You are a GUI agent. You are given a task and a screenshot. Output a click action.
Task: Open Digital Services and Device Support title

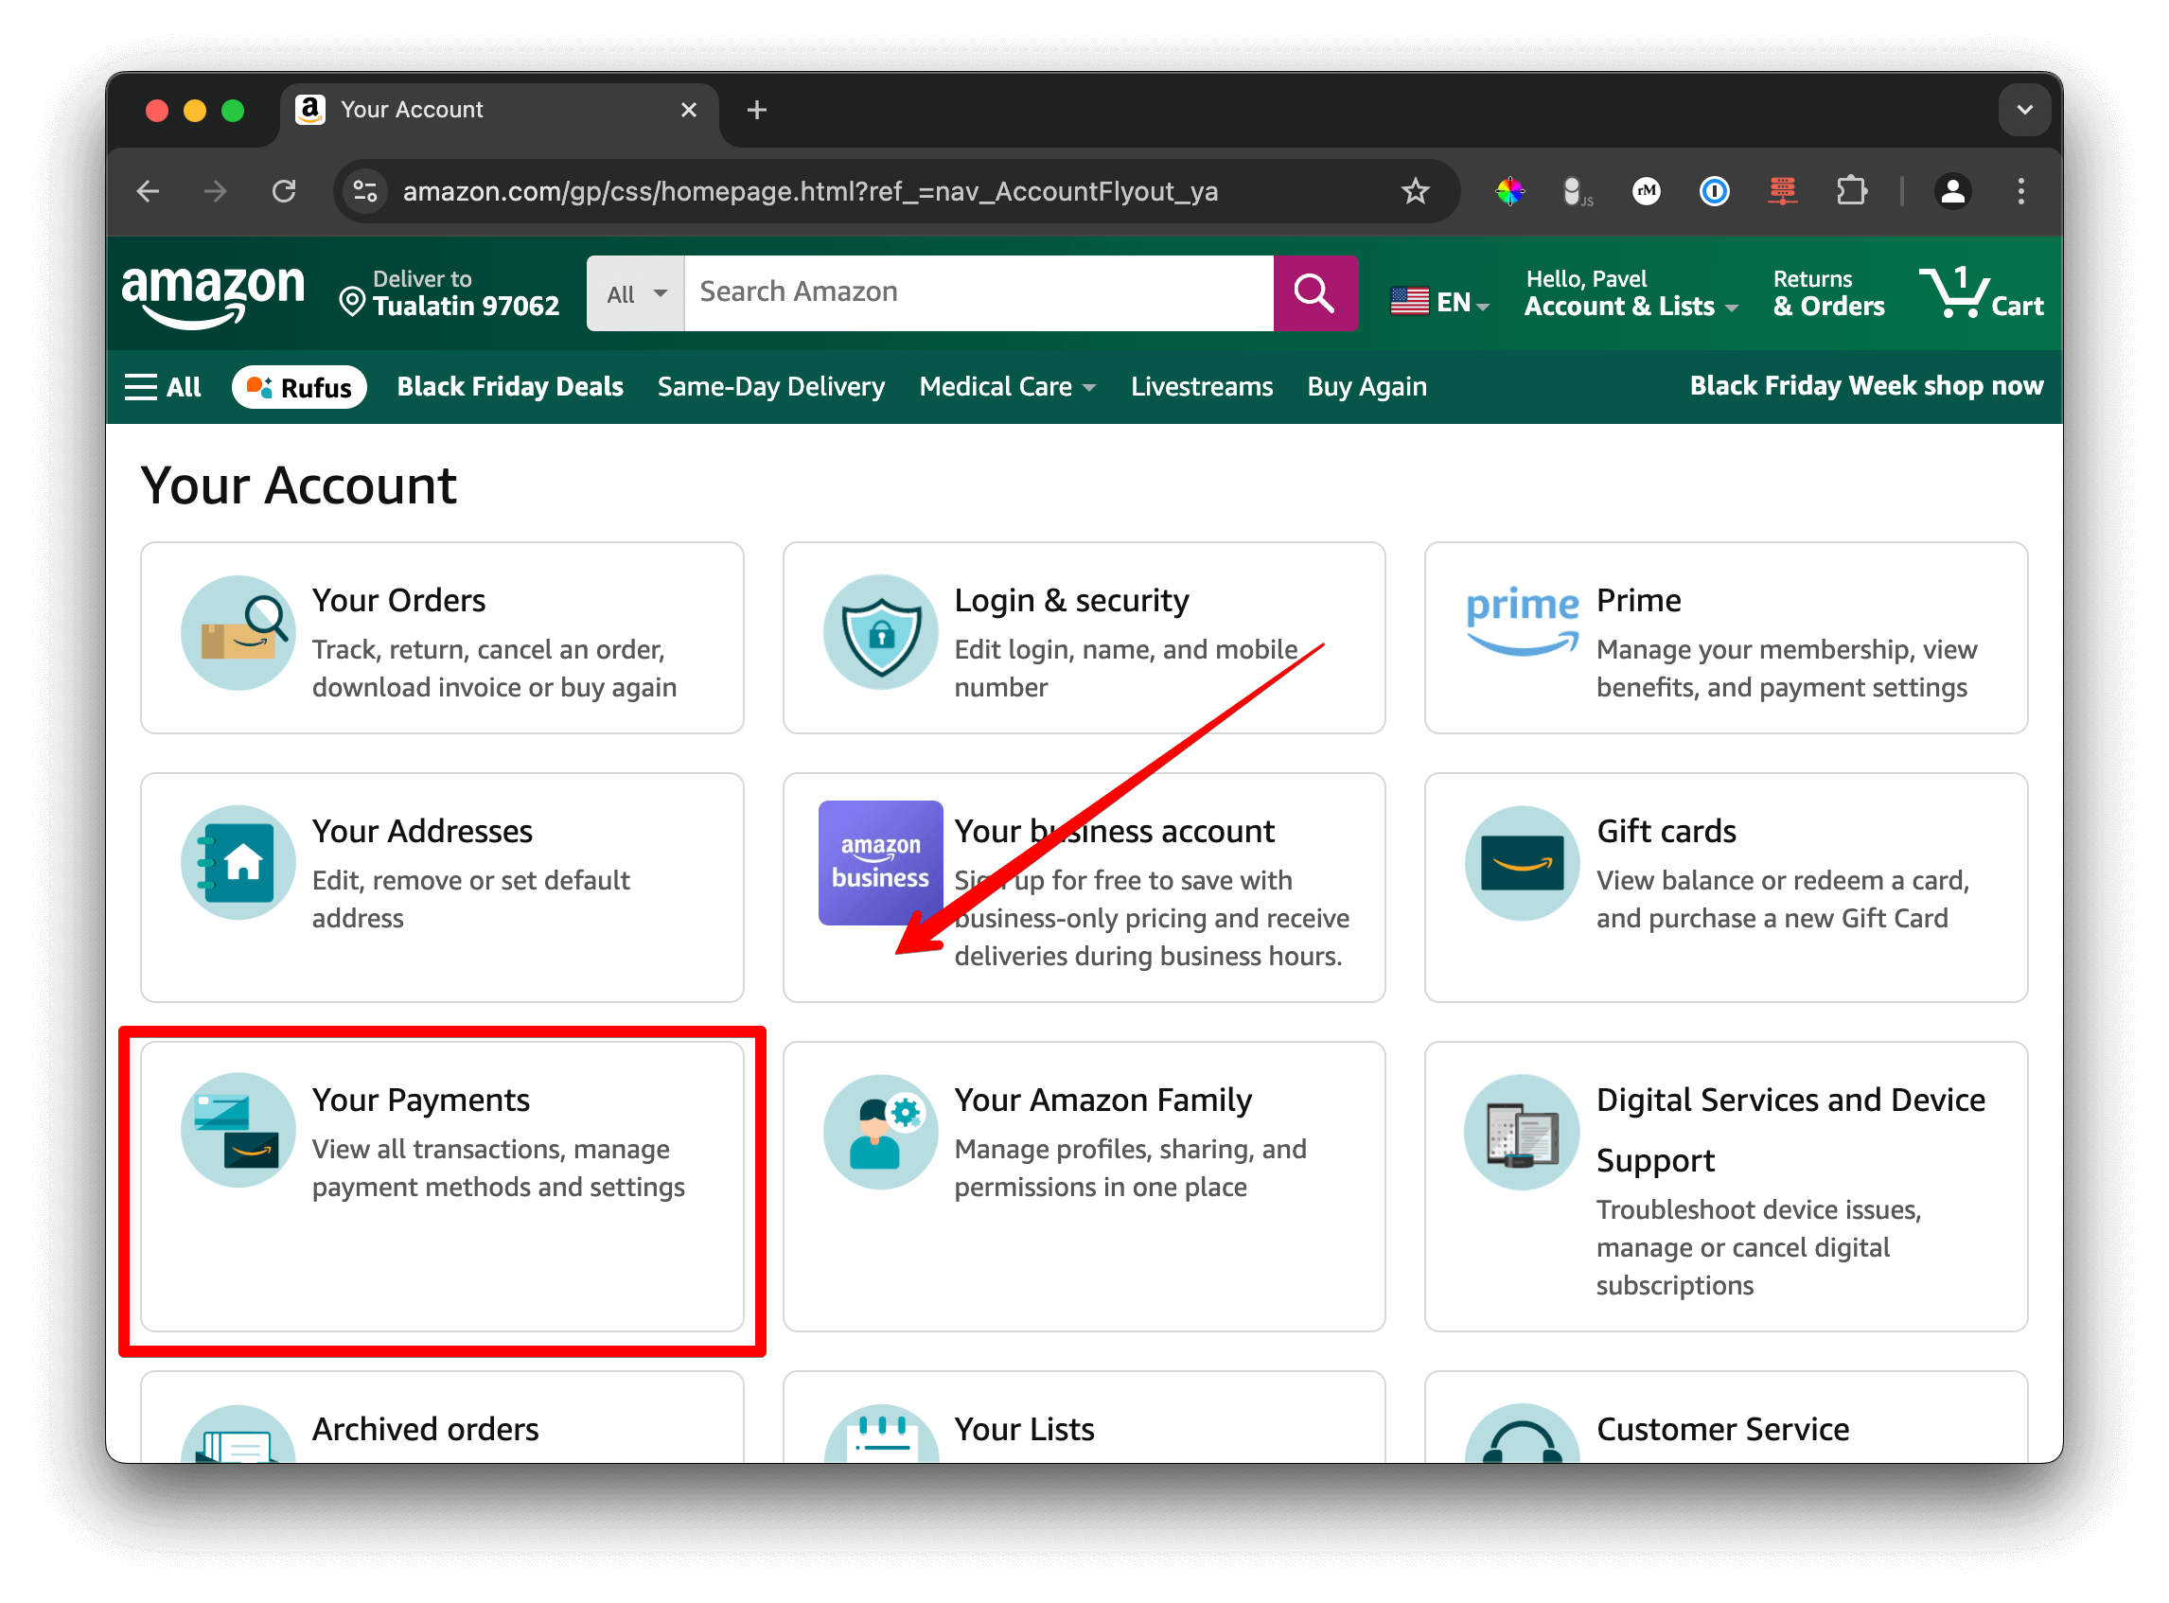click(1790, 1131)
